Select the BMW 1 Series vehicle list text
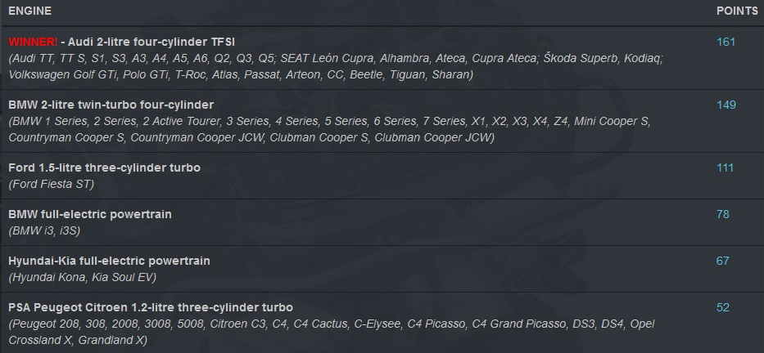Image resolution: width=764 pixels, height=353 pixels. pos(329,129)
